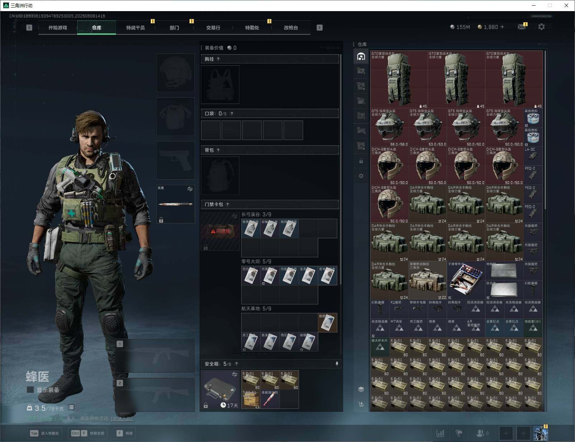Click the 申请入队 link in chat

(122, 419)
